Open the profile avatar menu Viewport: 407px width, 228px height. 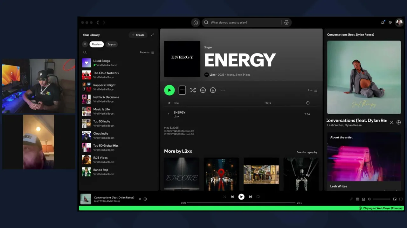399,22
